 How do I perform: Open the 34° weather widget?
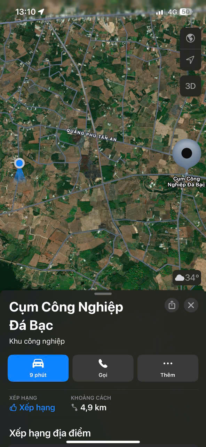(187, 278)
